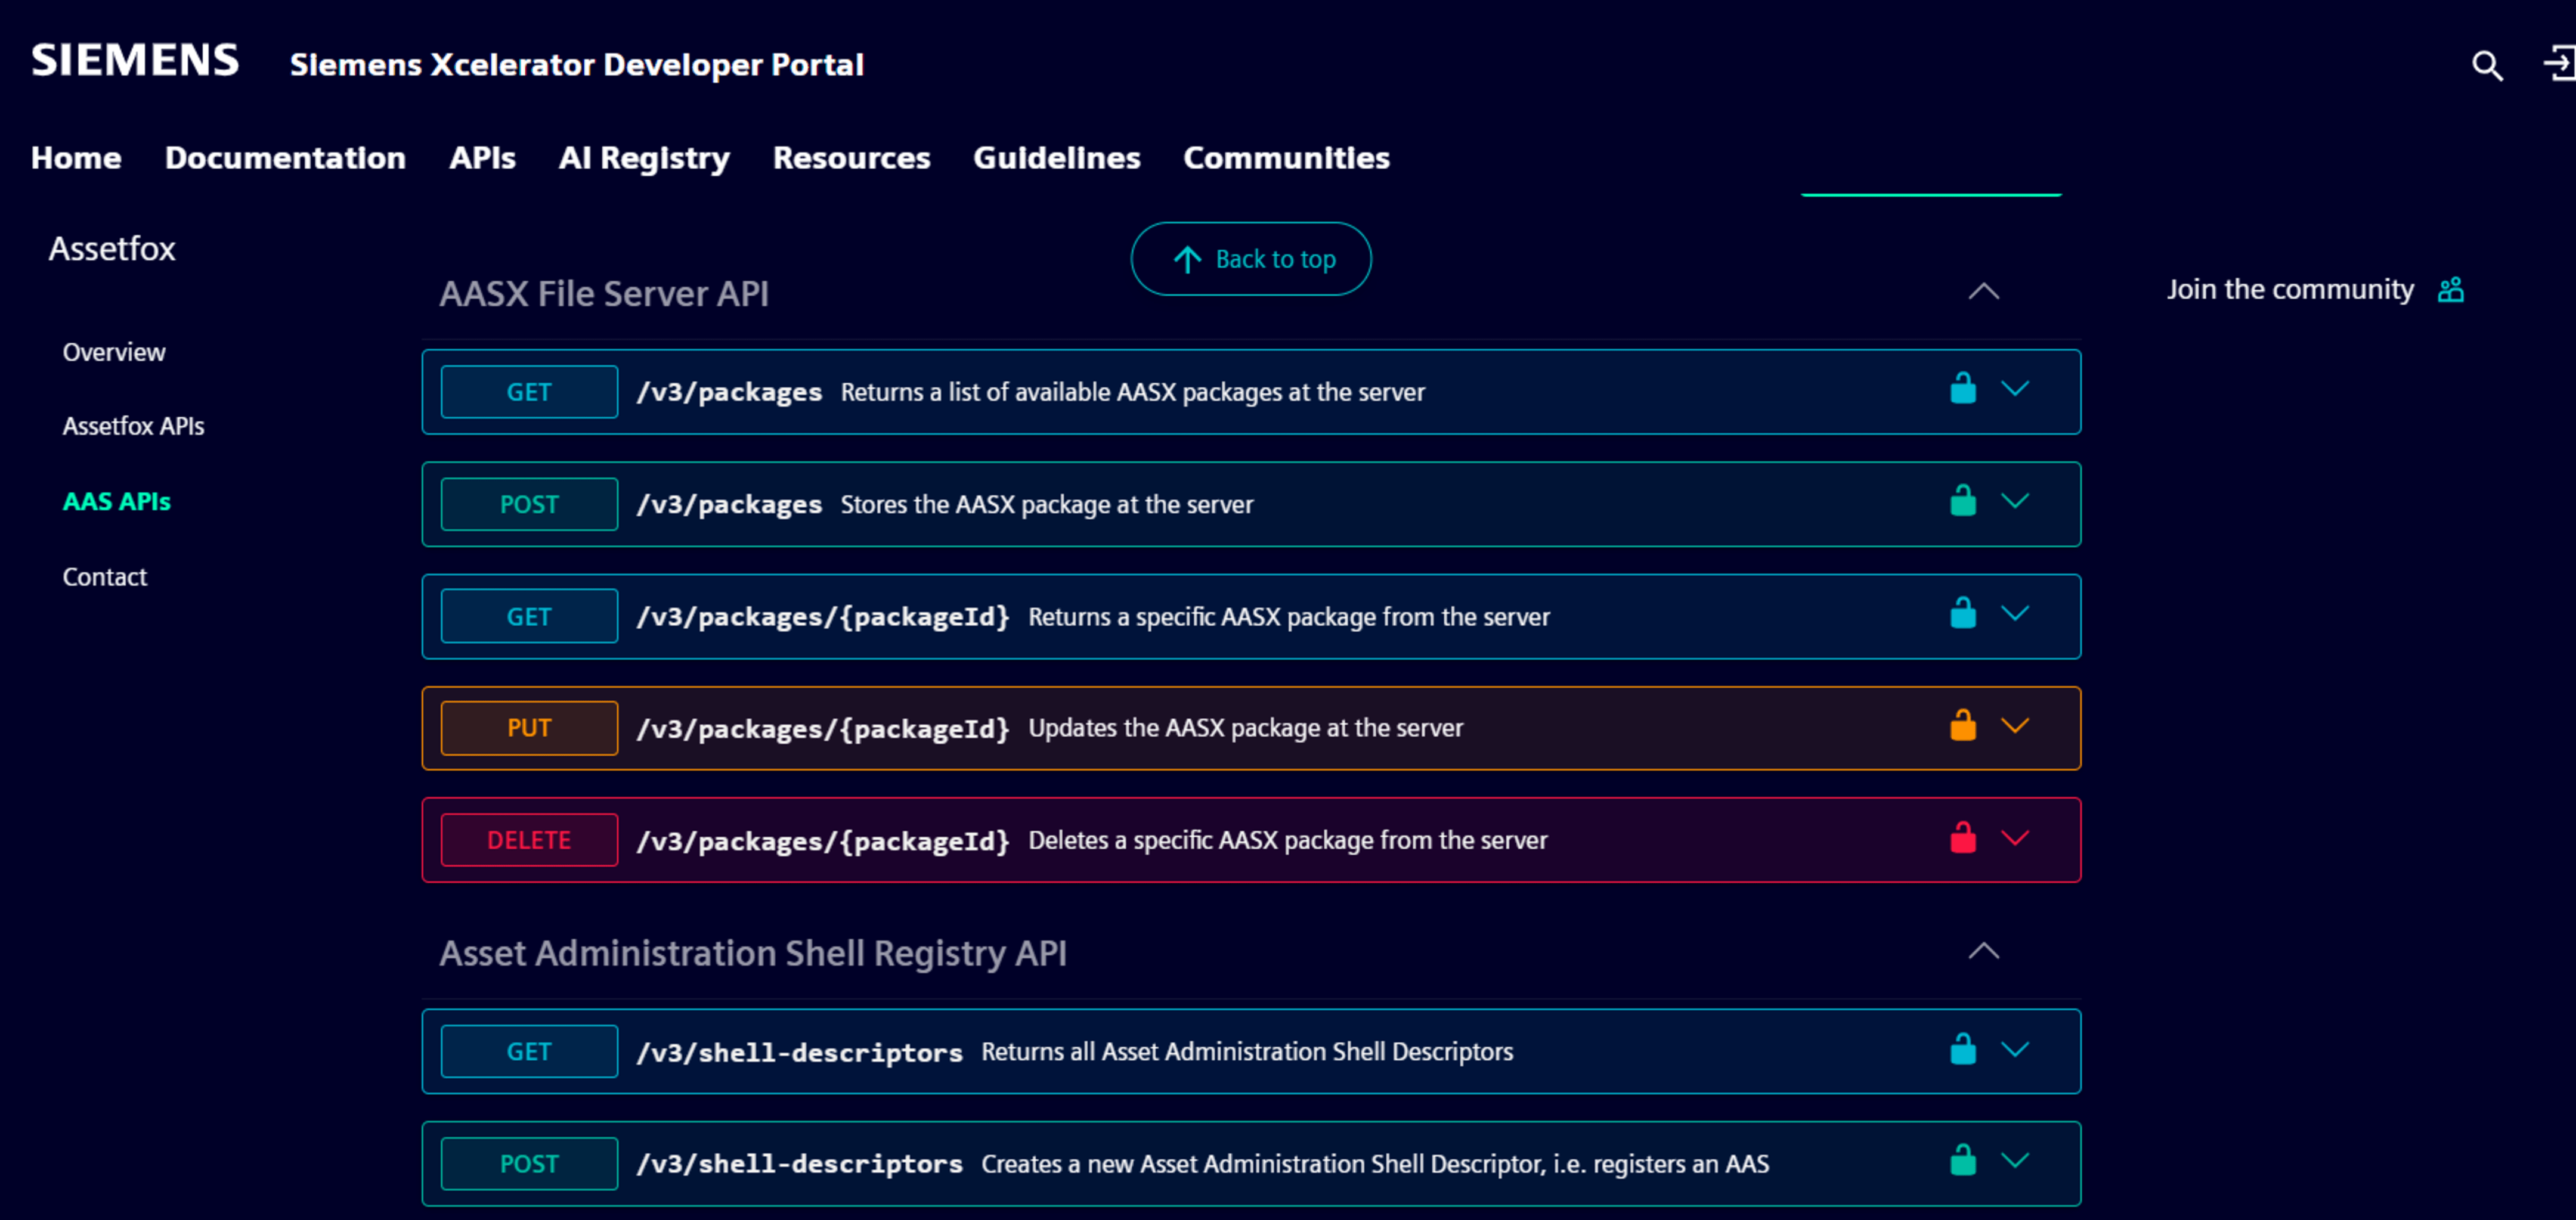Open the APIs menu
The width and height of the screenshot is (2576, 1220).
(x=482, y=158)
